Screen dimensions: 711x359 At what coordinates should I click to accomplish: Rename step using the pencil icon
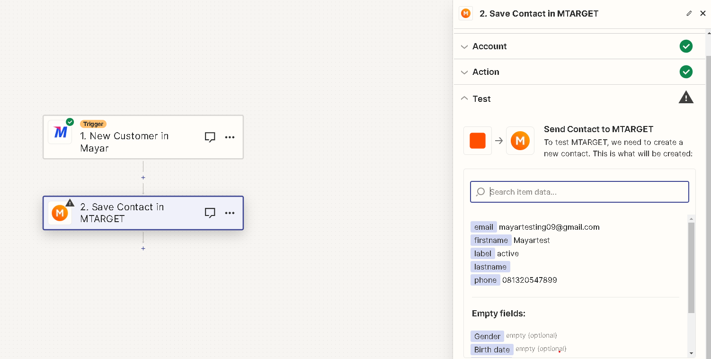pos(689,14)
